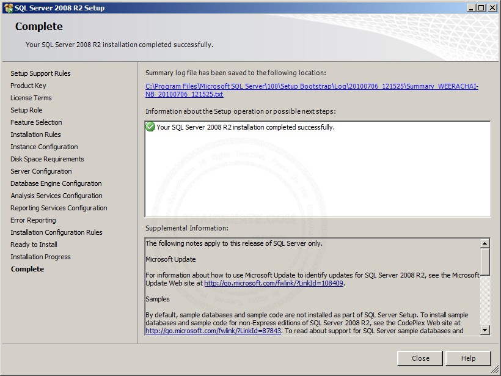This screenshot has width=501, height=376.
Task: Select Database Engine Configuration step
Action: pos(56,183)
